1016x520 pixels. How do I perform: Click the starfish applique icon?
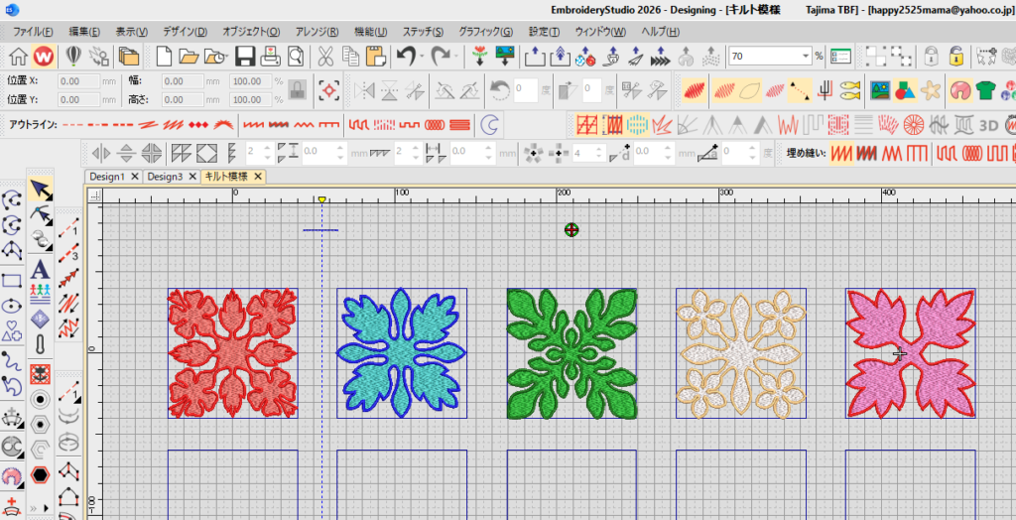[931, 90]
